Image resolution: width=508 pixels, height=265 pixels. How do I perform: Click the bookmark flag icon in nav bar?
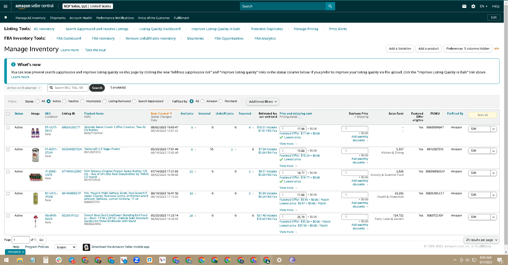point(6,17)
